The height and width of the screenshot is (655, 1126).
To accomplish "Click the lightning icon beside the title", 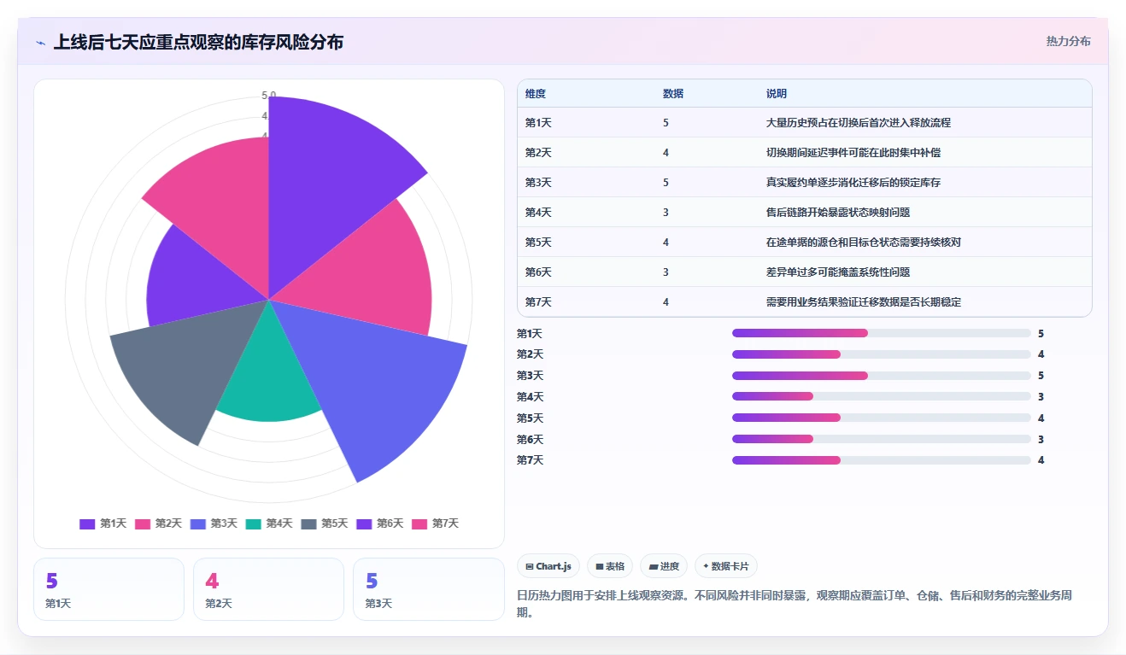I will (x=41, y=43).
